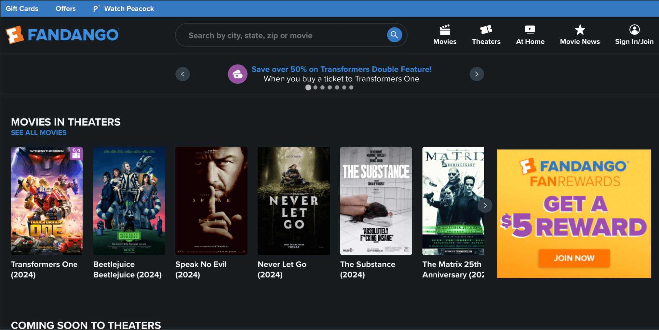Click MOVIES IN THEATERS heading
This screenshot has height=330, width=659.
pyautogui.click(x=66, y=122)
